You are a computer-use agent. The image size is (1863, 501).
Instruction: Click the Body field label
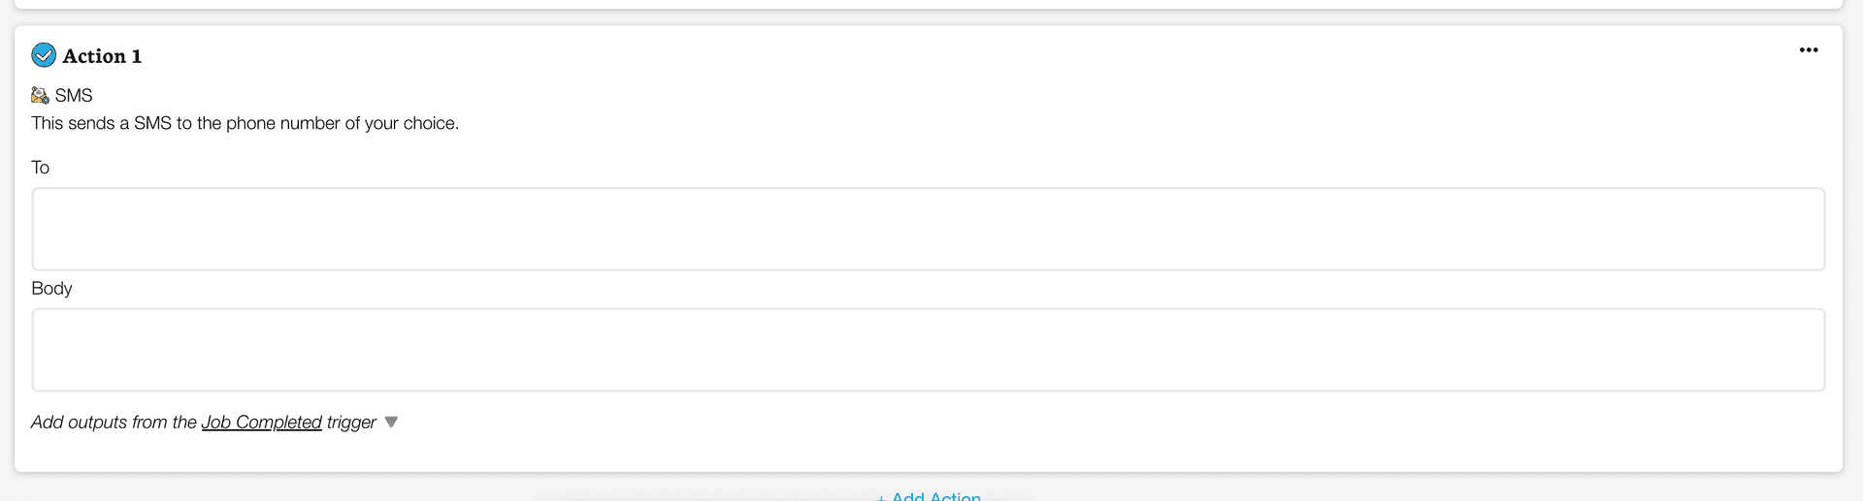point(51,289)
